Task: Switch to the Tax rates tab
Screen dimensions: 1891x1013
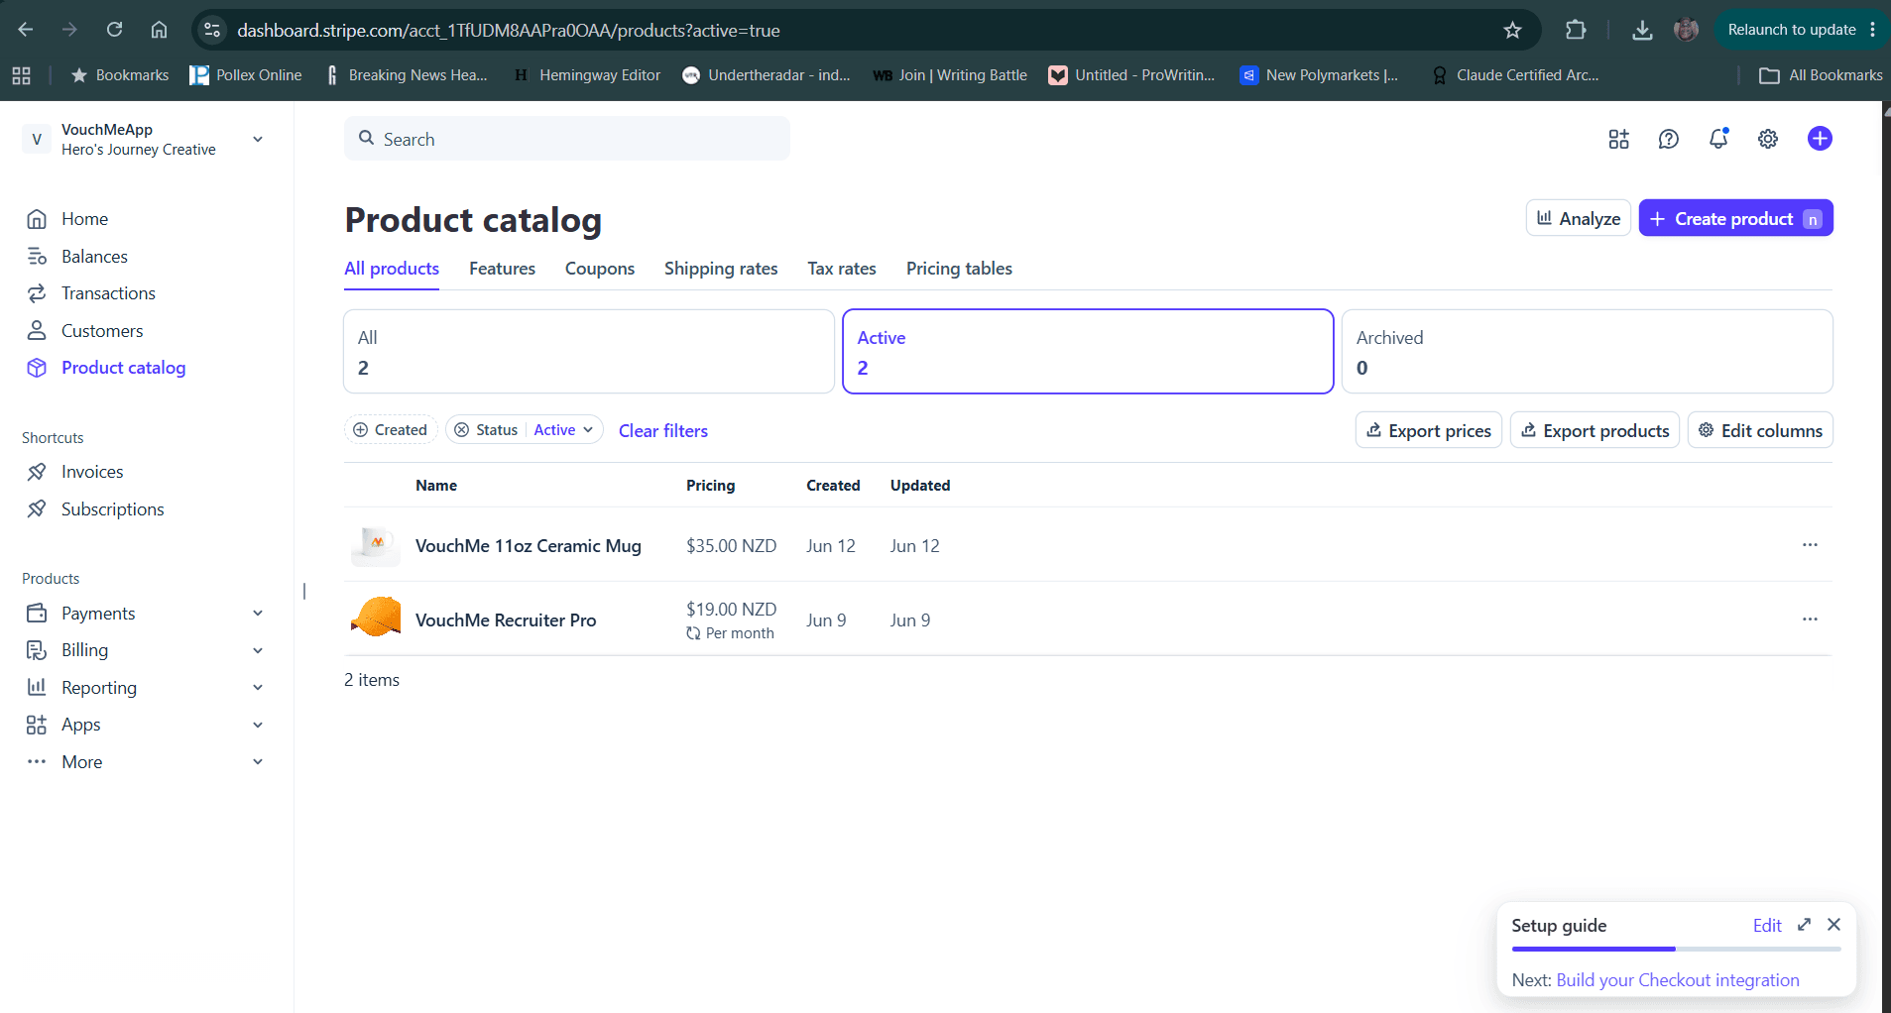Action: [842, 269]
